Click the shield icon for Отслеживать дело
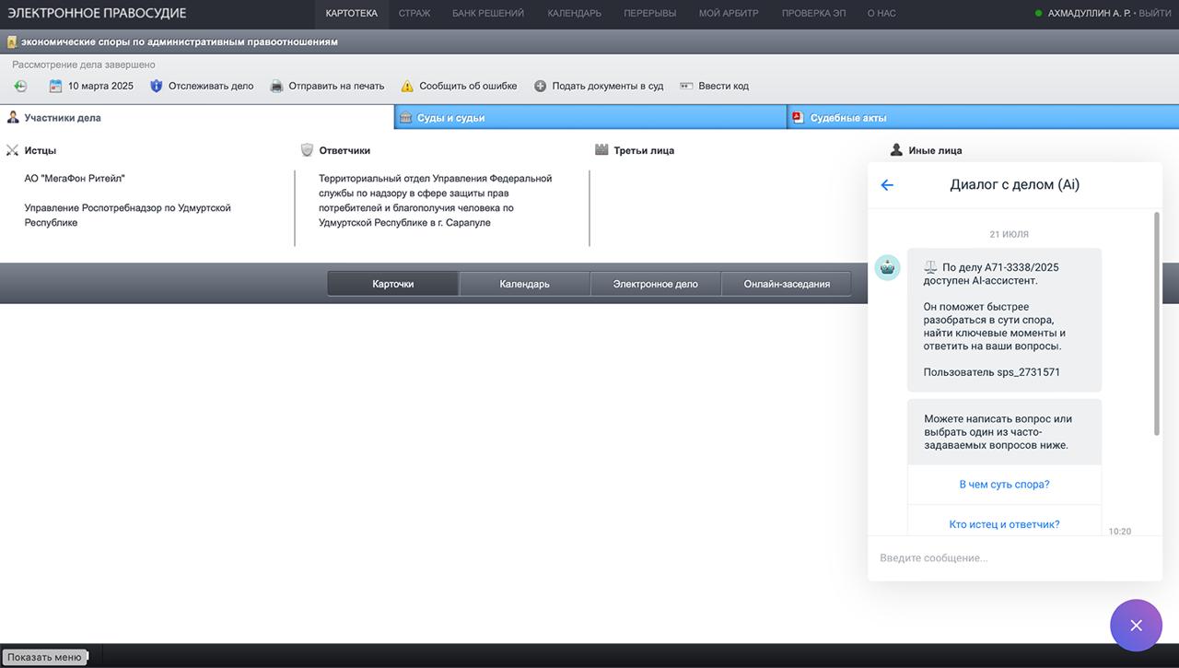This screenshot has width=1179, height=668. tap(156, 86)
